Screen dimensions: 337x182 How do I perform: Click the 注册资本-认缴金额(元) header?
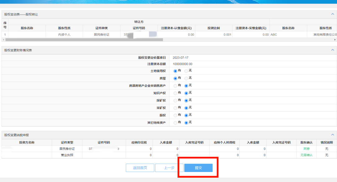point(176,28)
